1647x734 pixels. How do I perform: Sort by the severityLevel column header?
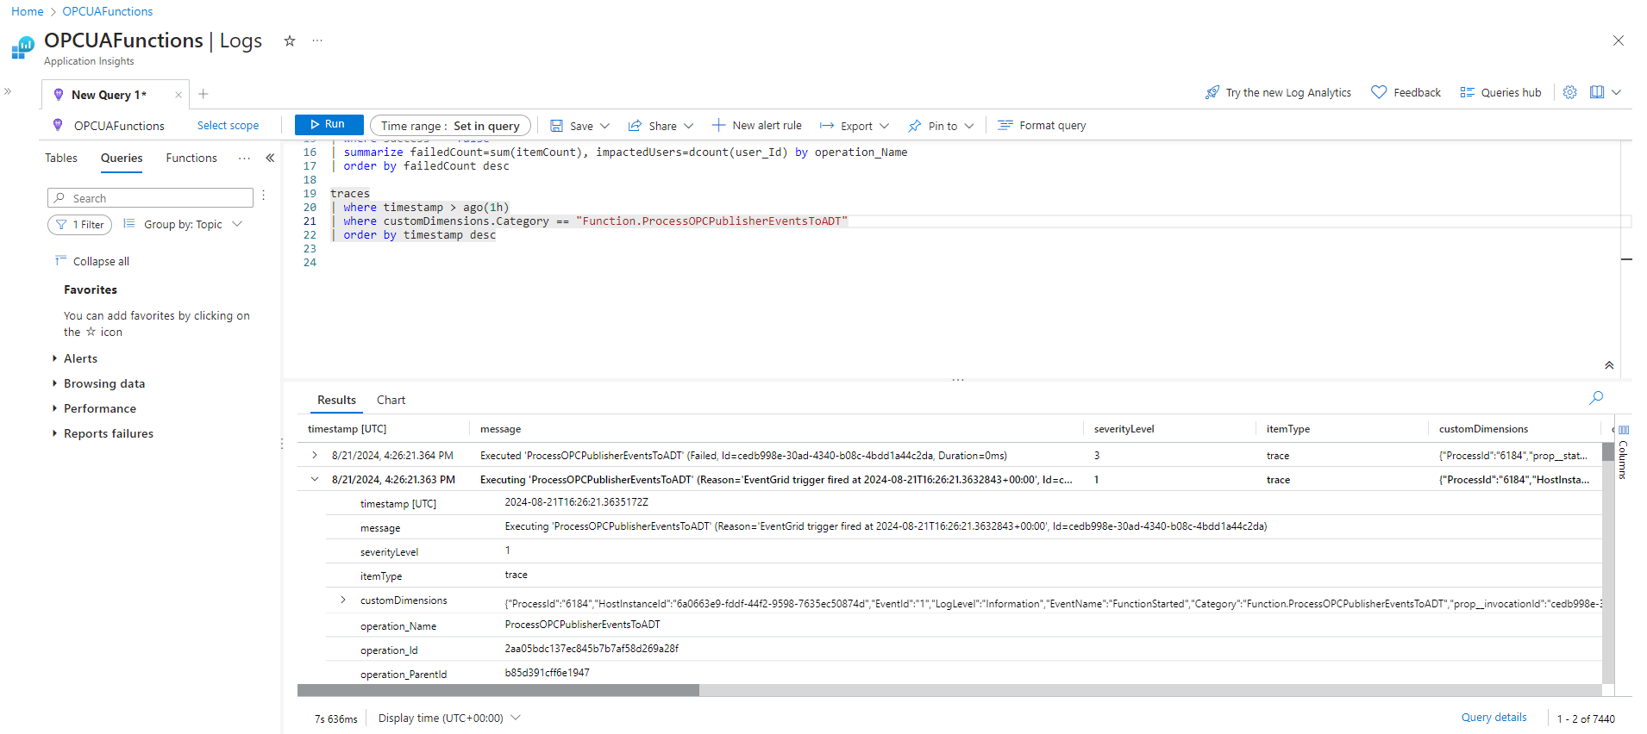pyautogui.click(x=1124, y=429)
